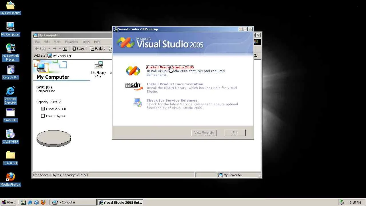Launch Internet Explorer from quick launch
This screenshot has height=206, width=366.
pos(30,202)
